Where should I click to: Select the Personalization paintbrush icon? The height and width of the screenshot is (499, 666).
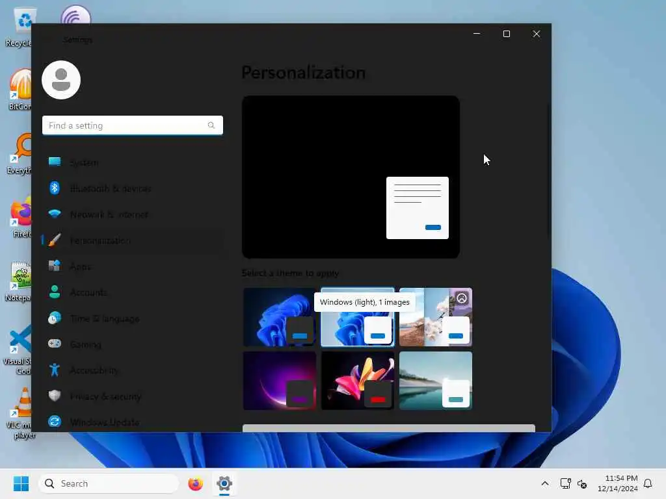click(x=55, y=240)
